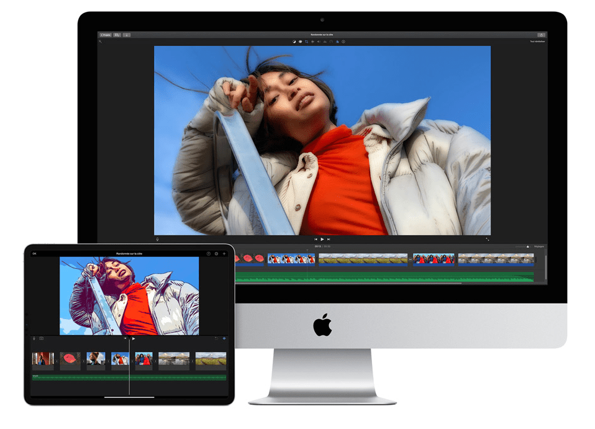This screenshot has width=595, height=429.
Task: Click the share icon in the top-right toolbar
Action: point(541,35)
